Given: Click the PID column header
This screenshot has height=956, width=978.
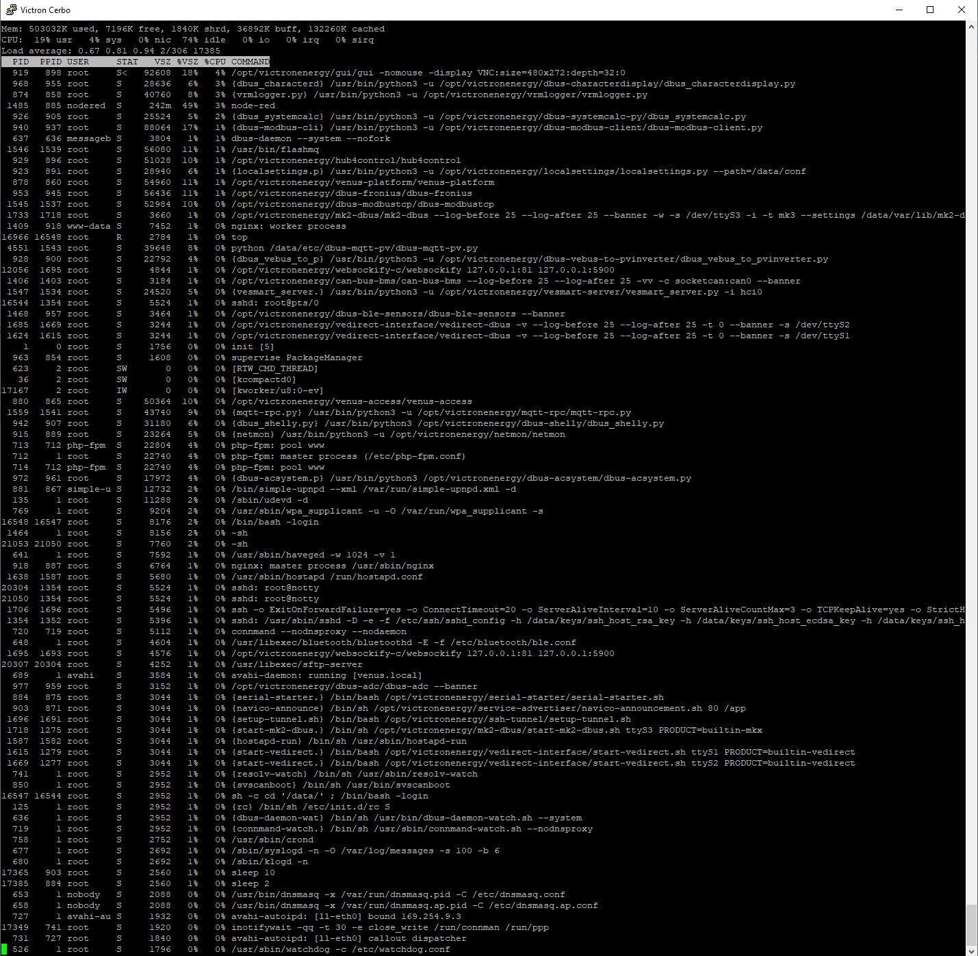Looking at the screenshot, I should [x=21, y=62].
